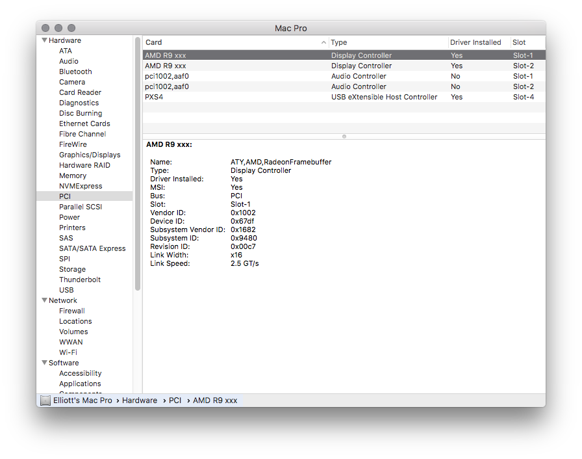Viewport: 582px width, 459px height.
Task: Select Power in the sidebar
Action: tap(70, 217)
